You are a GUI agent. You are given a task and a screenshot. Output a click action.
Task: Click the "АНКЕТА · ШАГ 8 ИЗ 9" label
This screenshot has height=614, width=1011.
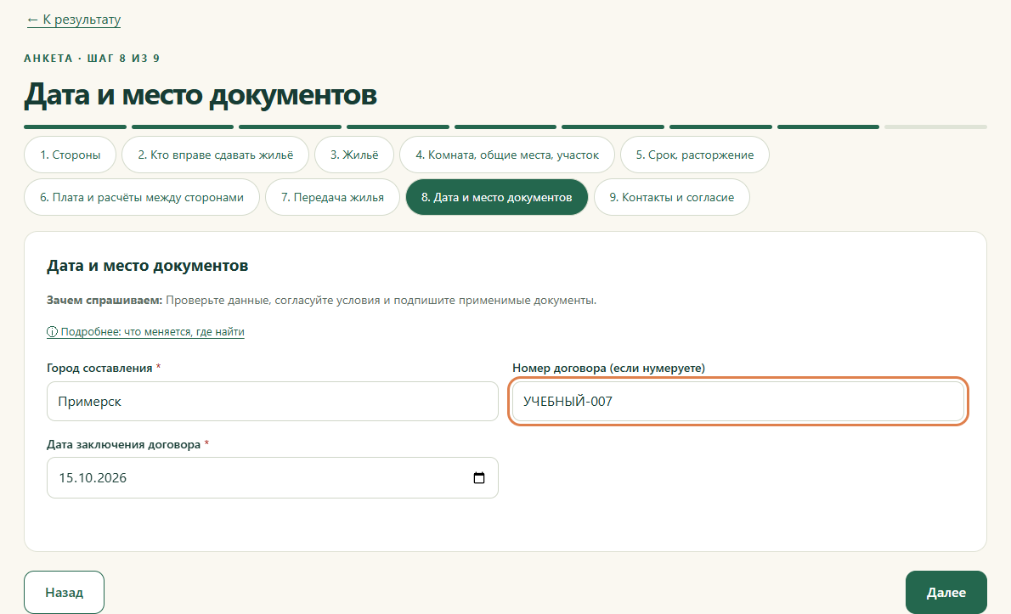pyautogui.click(x=92, y=58)
